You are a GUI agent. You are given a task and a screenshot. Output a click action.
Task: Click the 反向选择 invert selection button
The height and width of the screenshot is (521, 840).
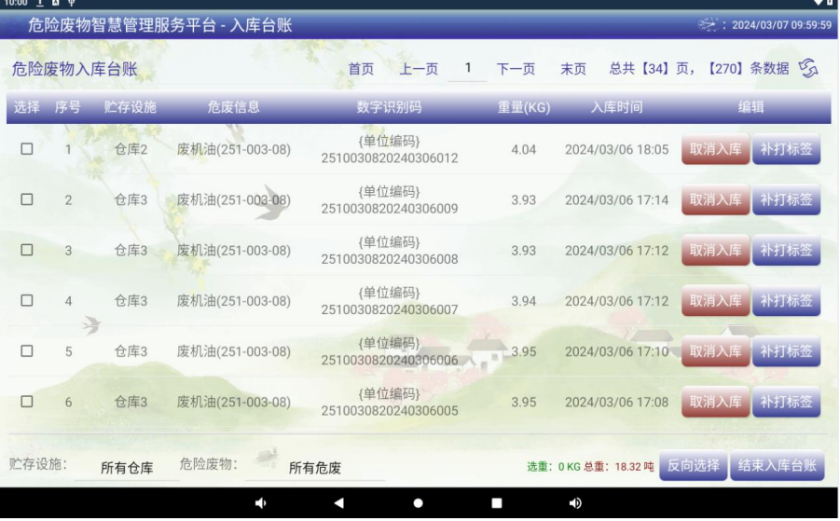(x=693, y=466)
